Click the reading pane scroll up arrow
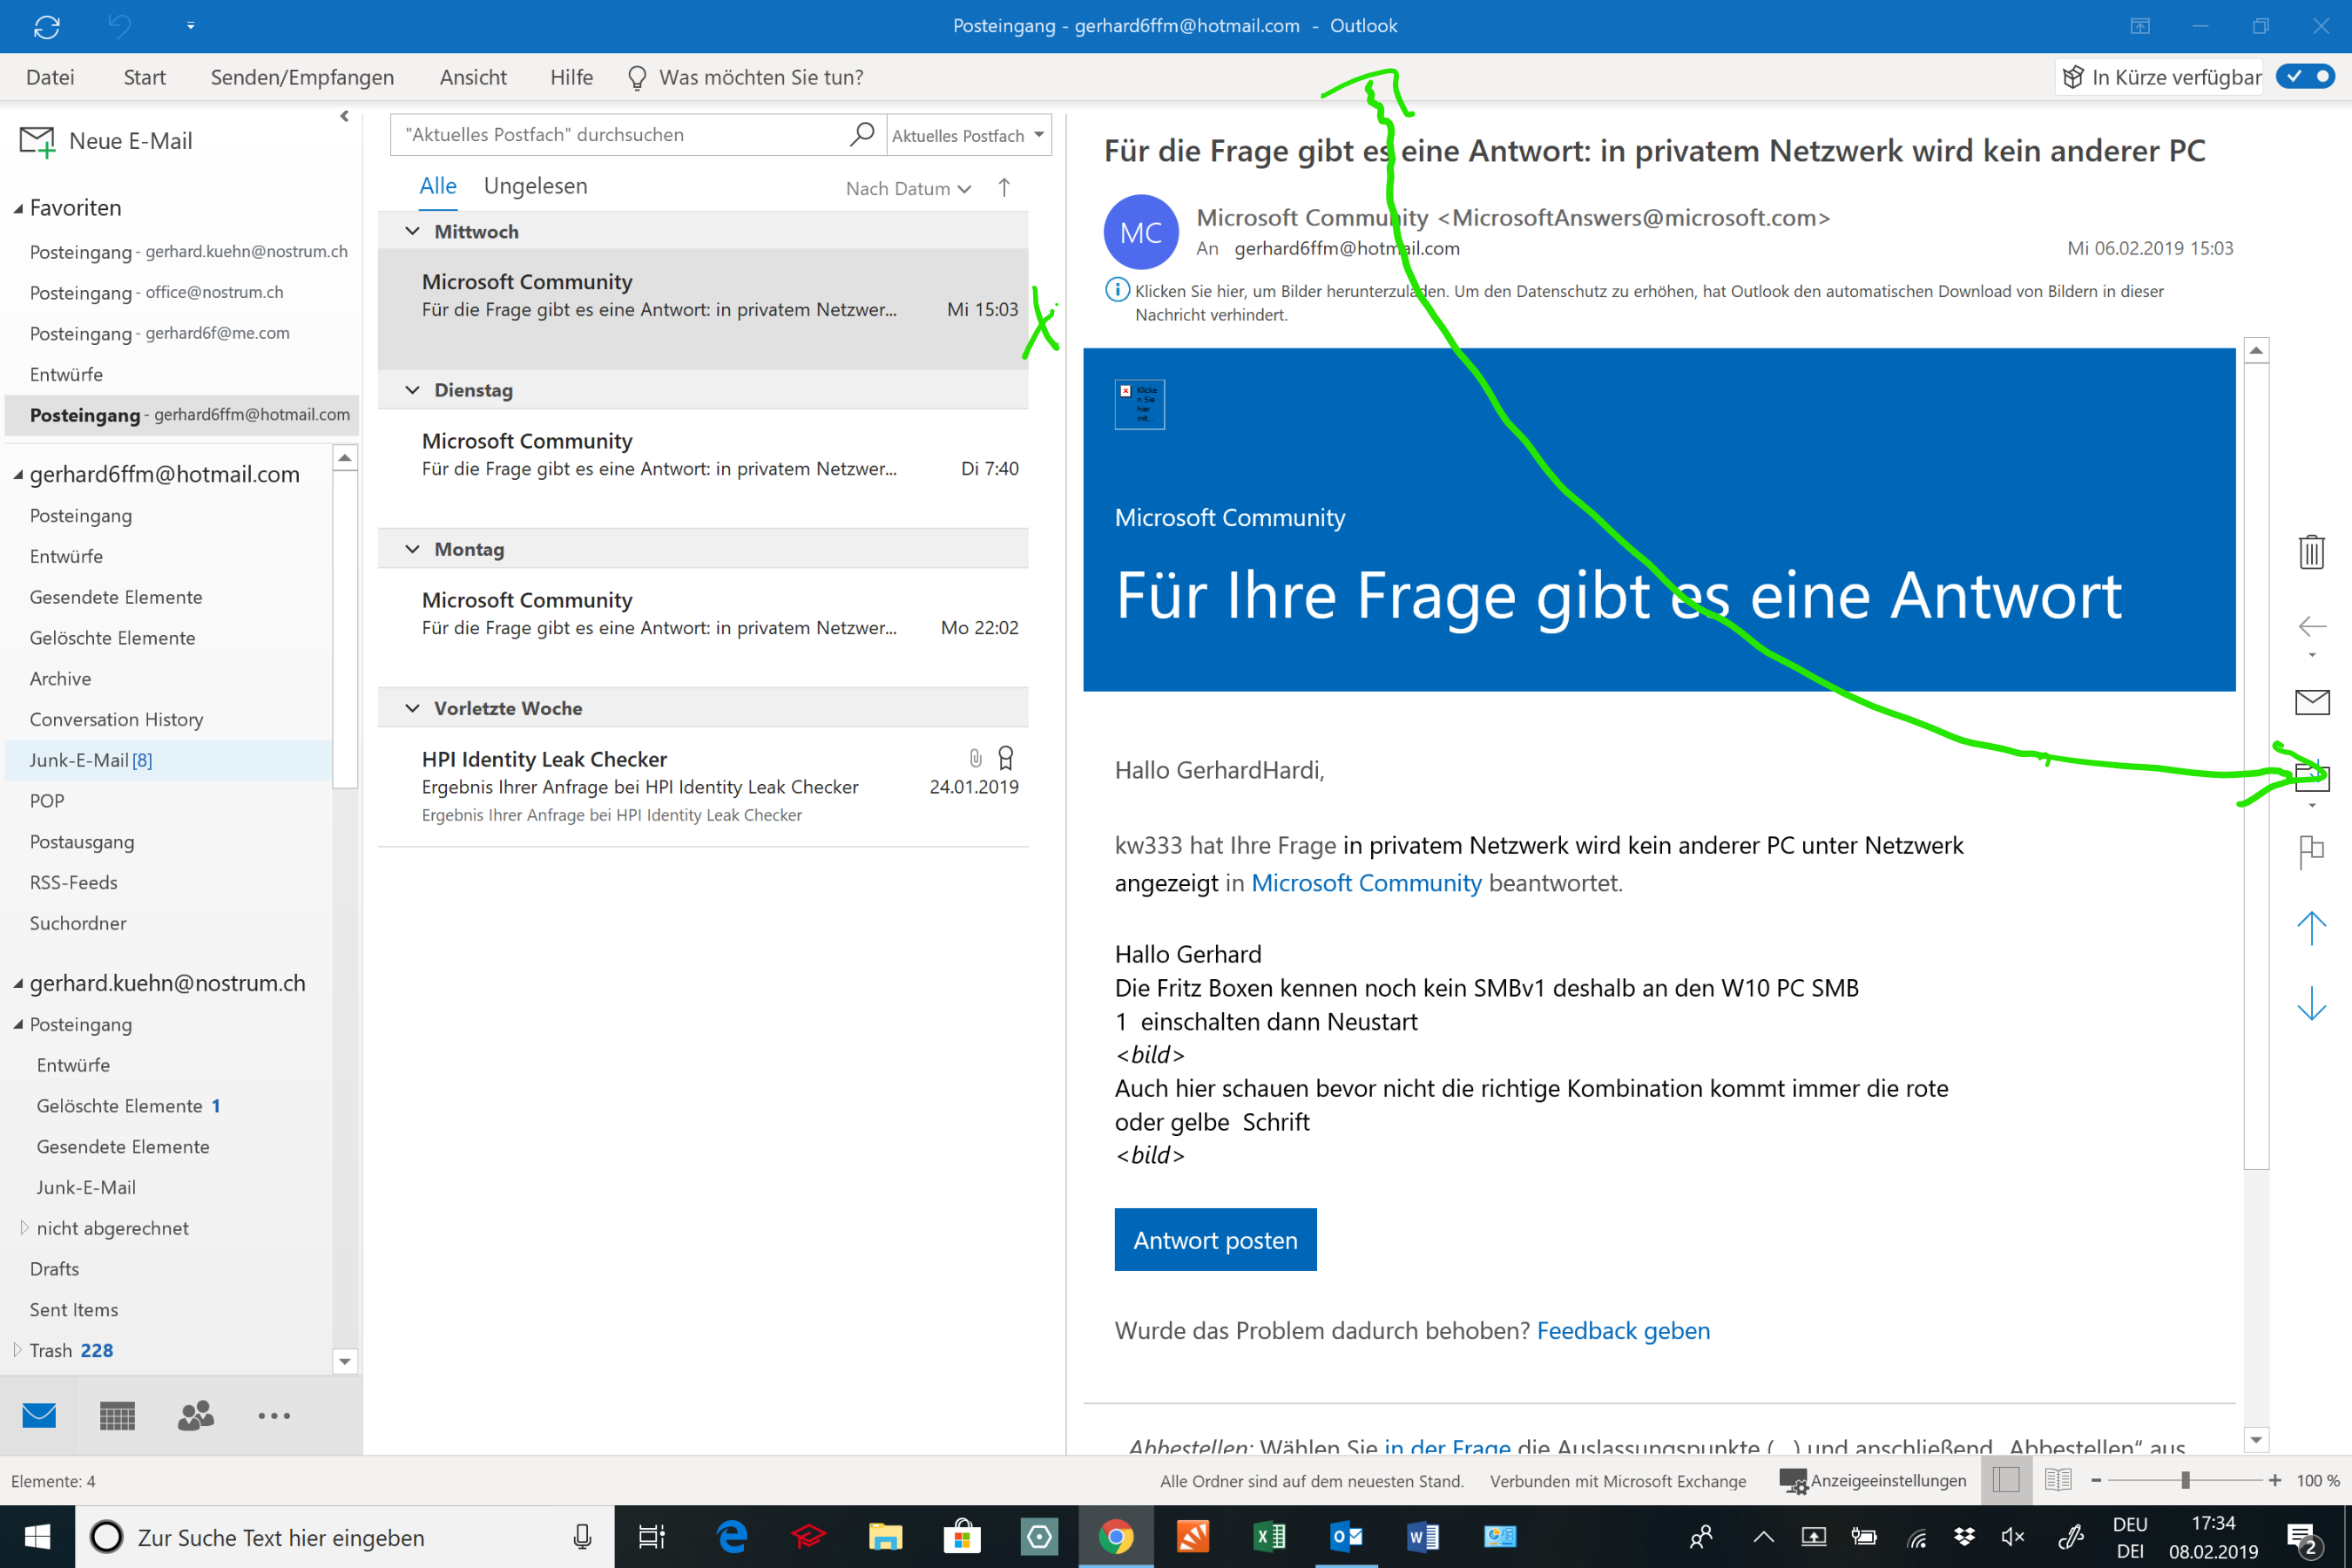 point(2256,350)
